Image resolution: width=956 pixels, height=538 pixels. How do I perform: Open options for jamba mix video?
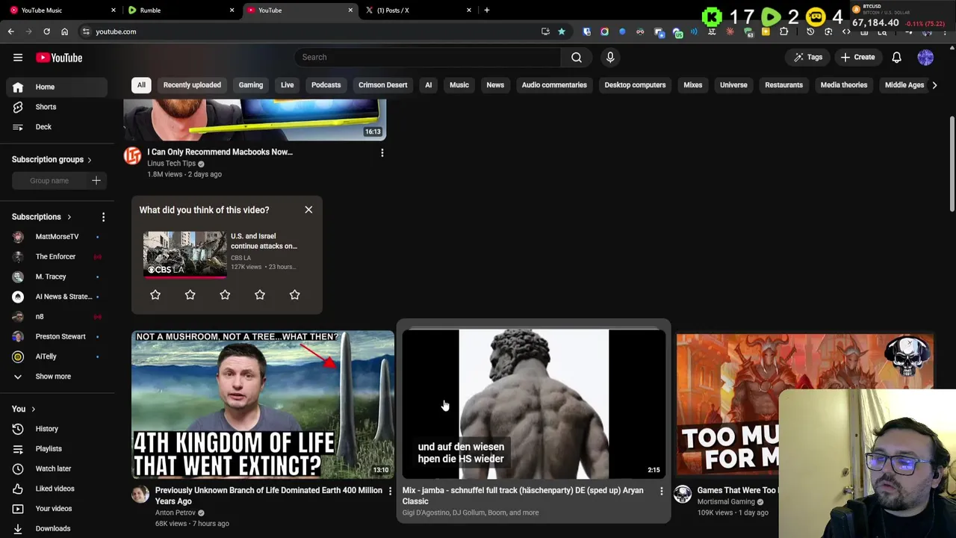661,491
